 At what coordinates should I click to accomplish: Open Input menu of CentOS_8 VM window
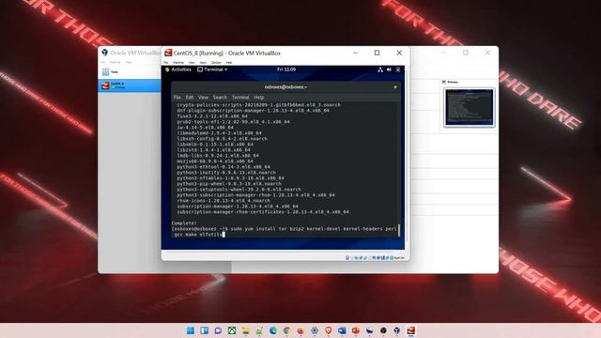pos(203,63)
